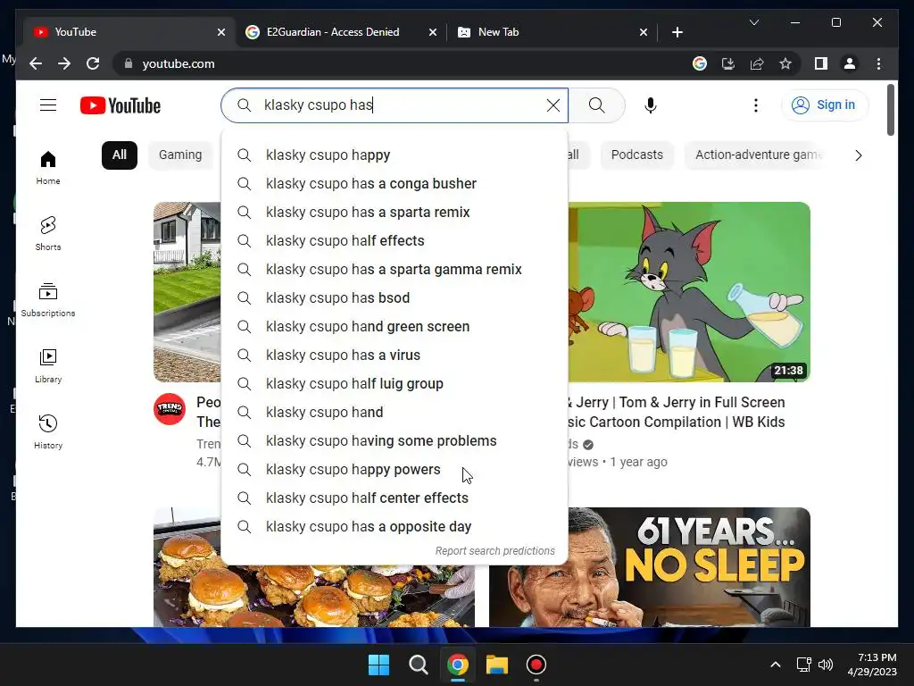The image size is (914, 686).
Task: Show more filter chips with right arrow
Action: click(x=858, y=155)
